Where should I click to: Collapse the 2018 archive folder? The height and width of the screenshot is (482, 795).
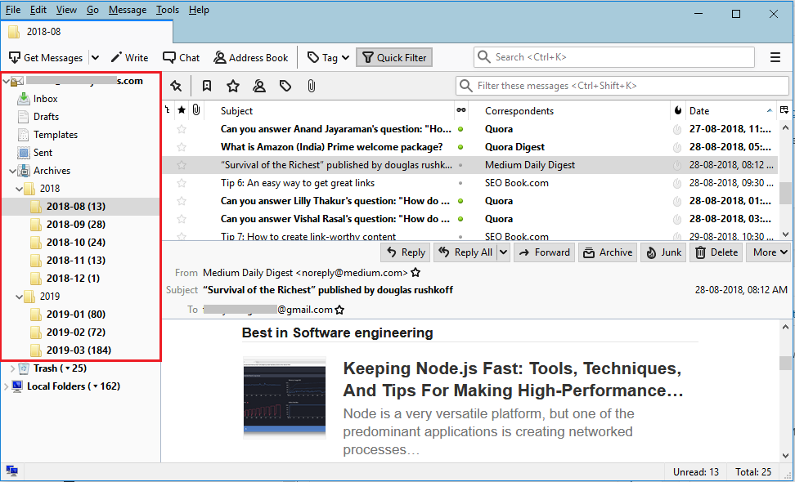pyautogui.click(x=20, y=188)
